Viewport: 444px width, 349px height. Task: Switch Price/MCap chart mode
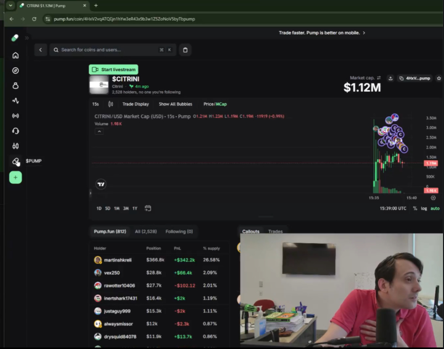pos(215,104)
